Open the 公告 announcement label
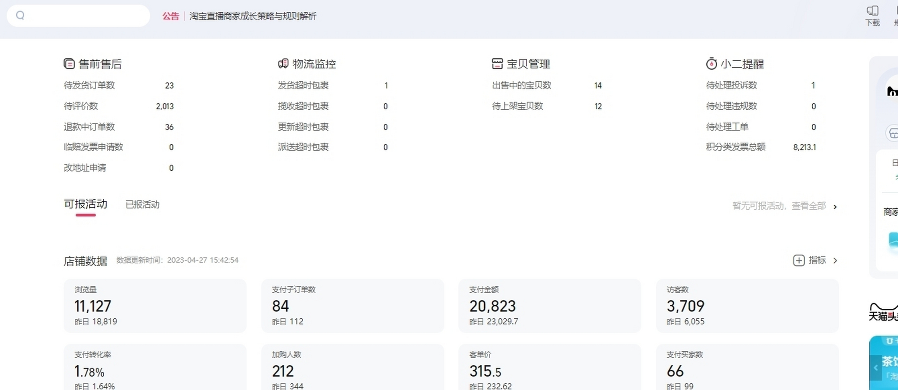 tap(170, 16)
